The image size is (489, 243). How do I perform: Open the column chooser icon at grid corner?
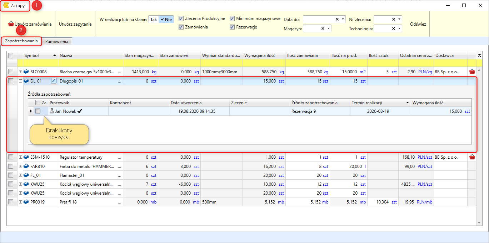(479, 55)
